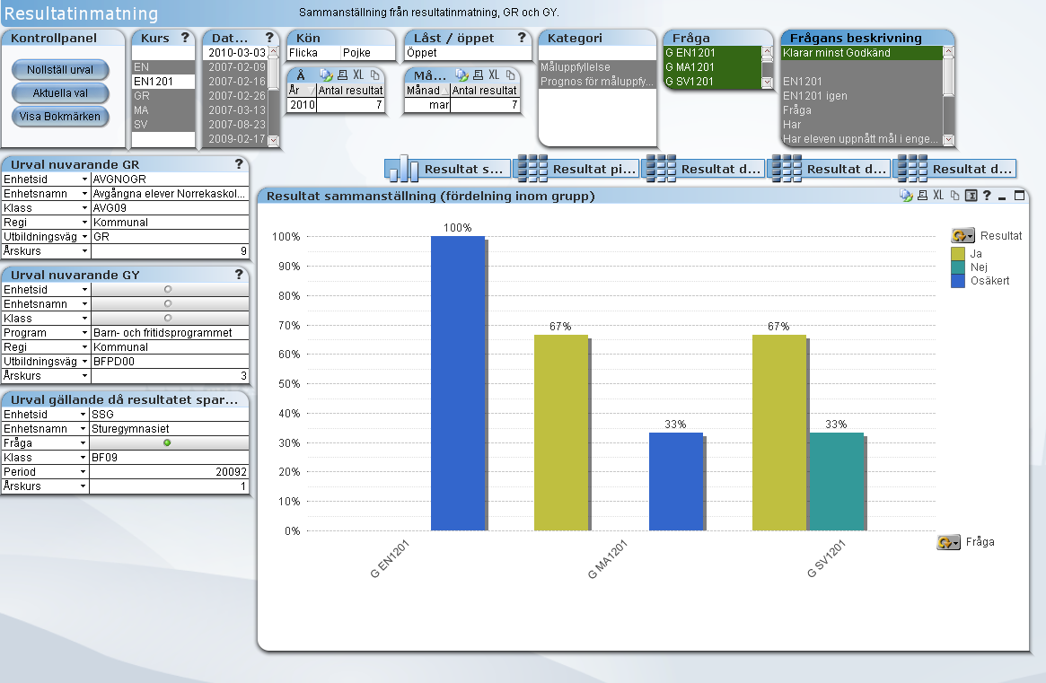Click the selection-clone icon in the Må... table header
Image resolution: width=1046 pixels, height=683 pixels.
click(x=461, y=75)
